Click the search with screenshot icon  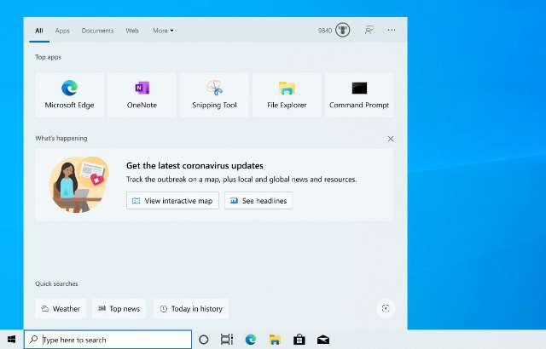pos(386,308)
